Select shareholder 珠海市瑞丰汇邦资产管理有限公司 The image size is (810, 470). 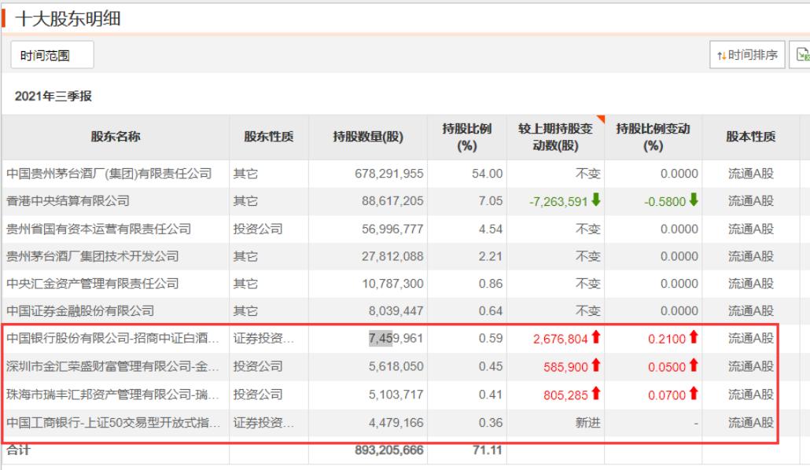point(112,395)
